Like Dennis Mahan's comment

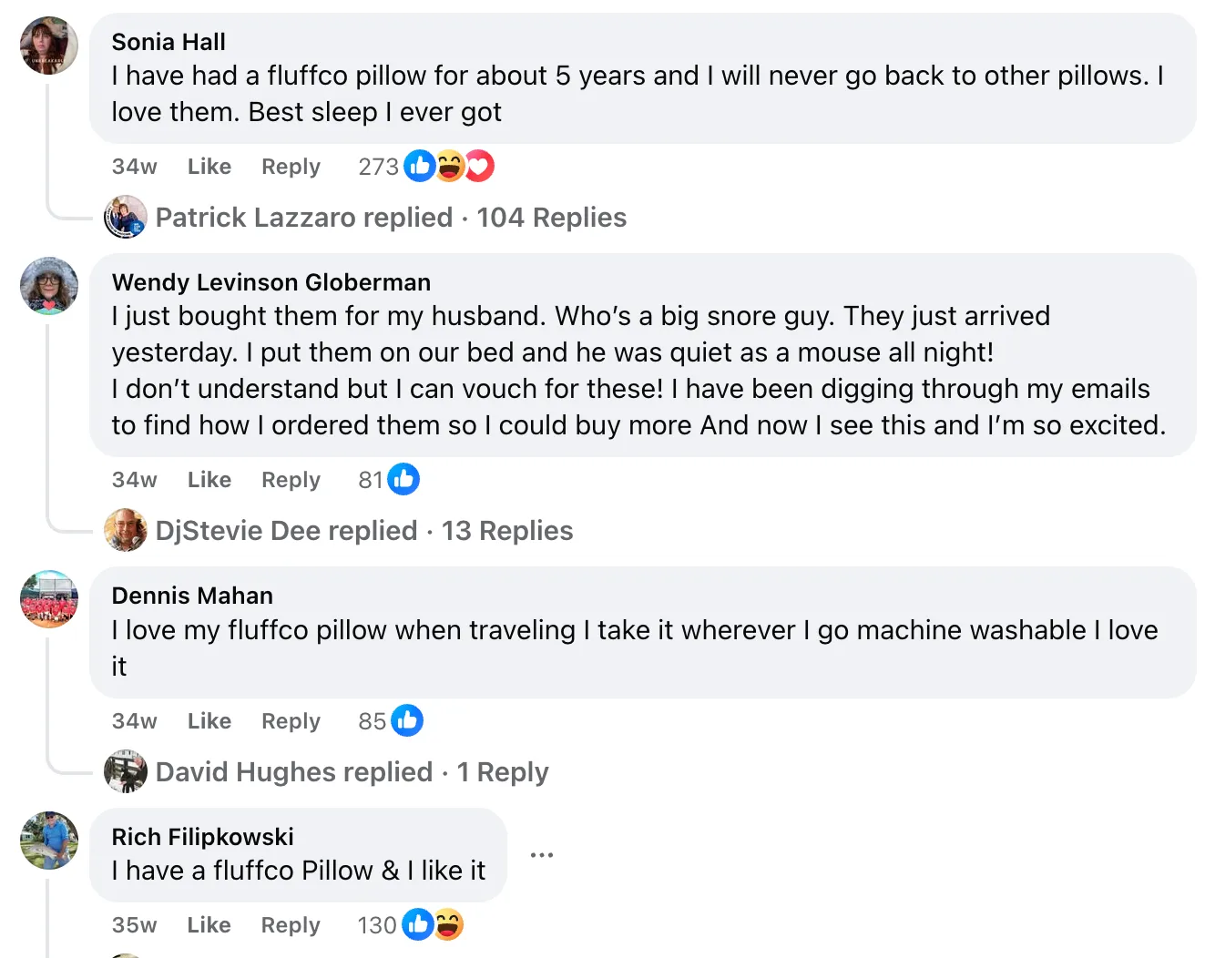click(x=209, y=721)
